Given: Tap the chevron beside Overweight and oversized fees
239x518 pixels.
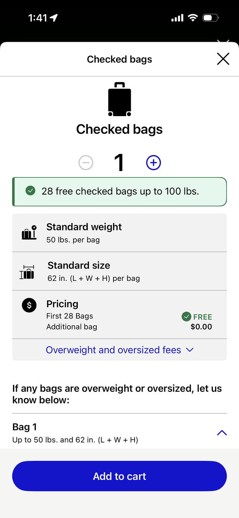Looking at the screenshot, I should (x=190, y=350).
